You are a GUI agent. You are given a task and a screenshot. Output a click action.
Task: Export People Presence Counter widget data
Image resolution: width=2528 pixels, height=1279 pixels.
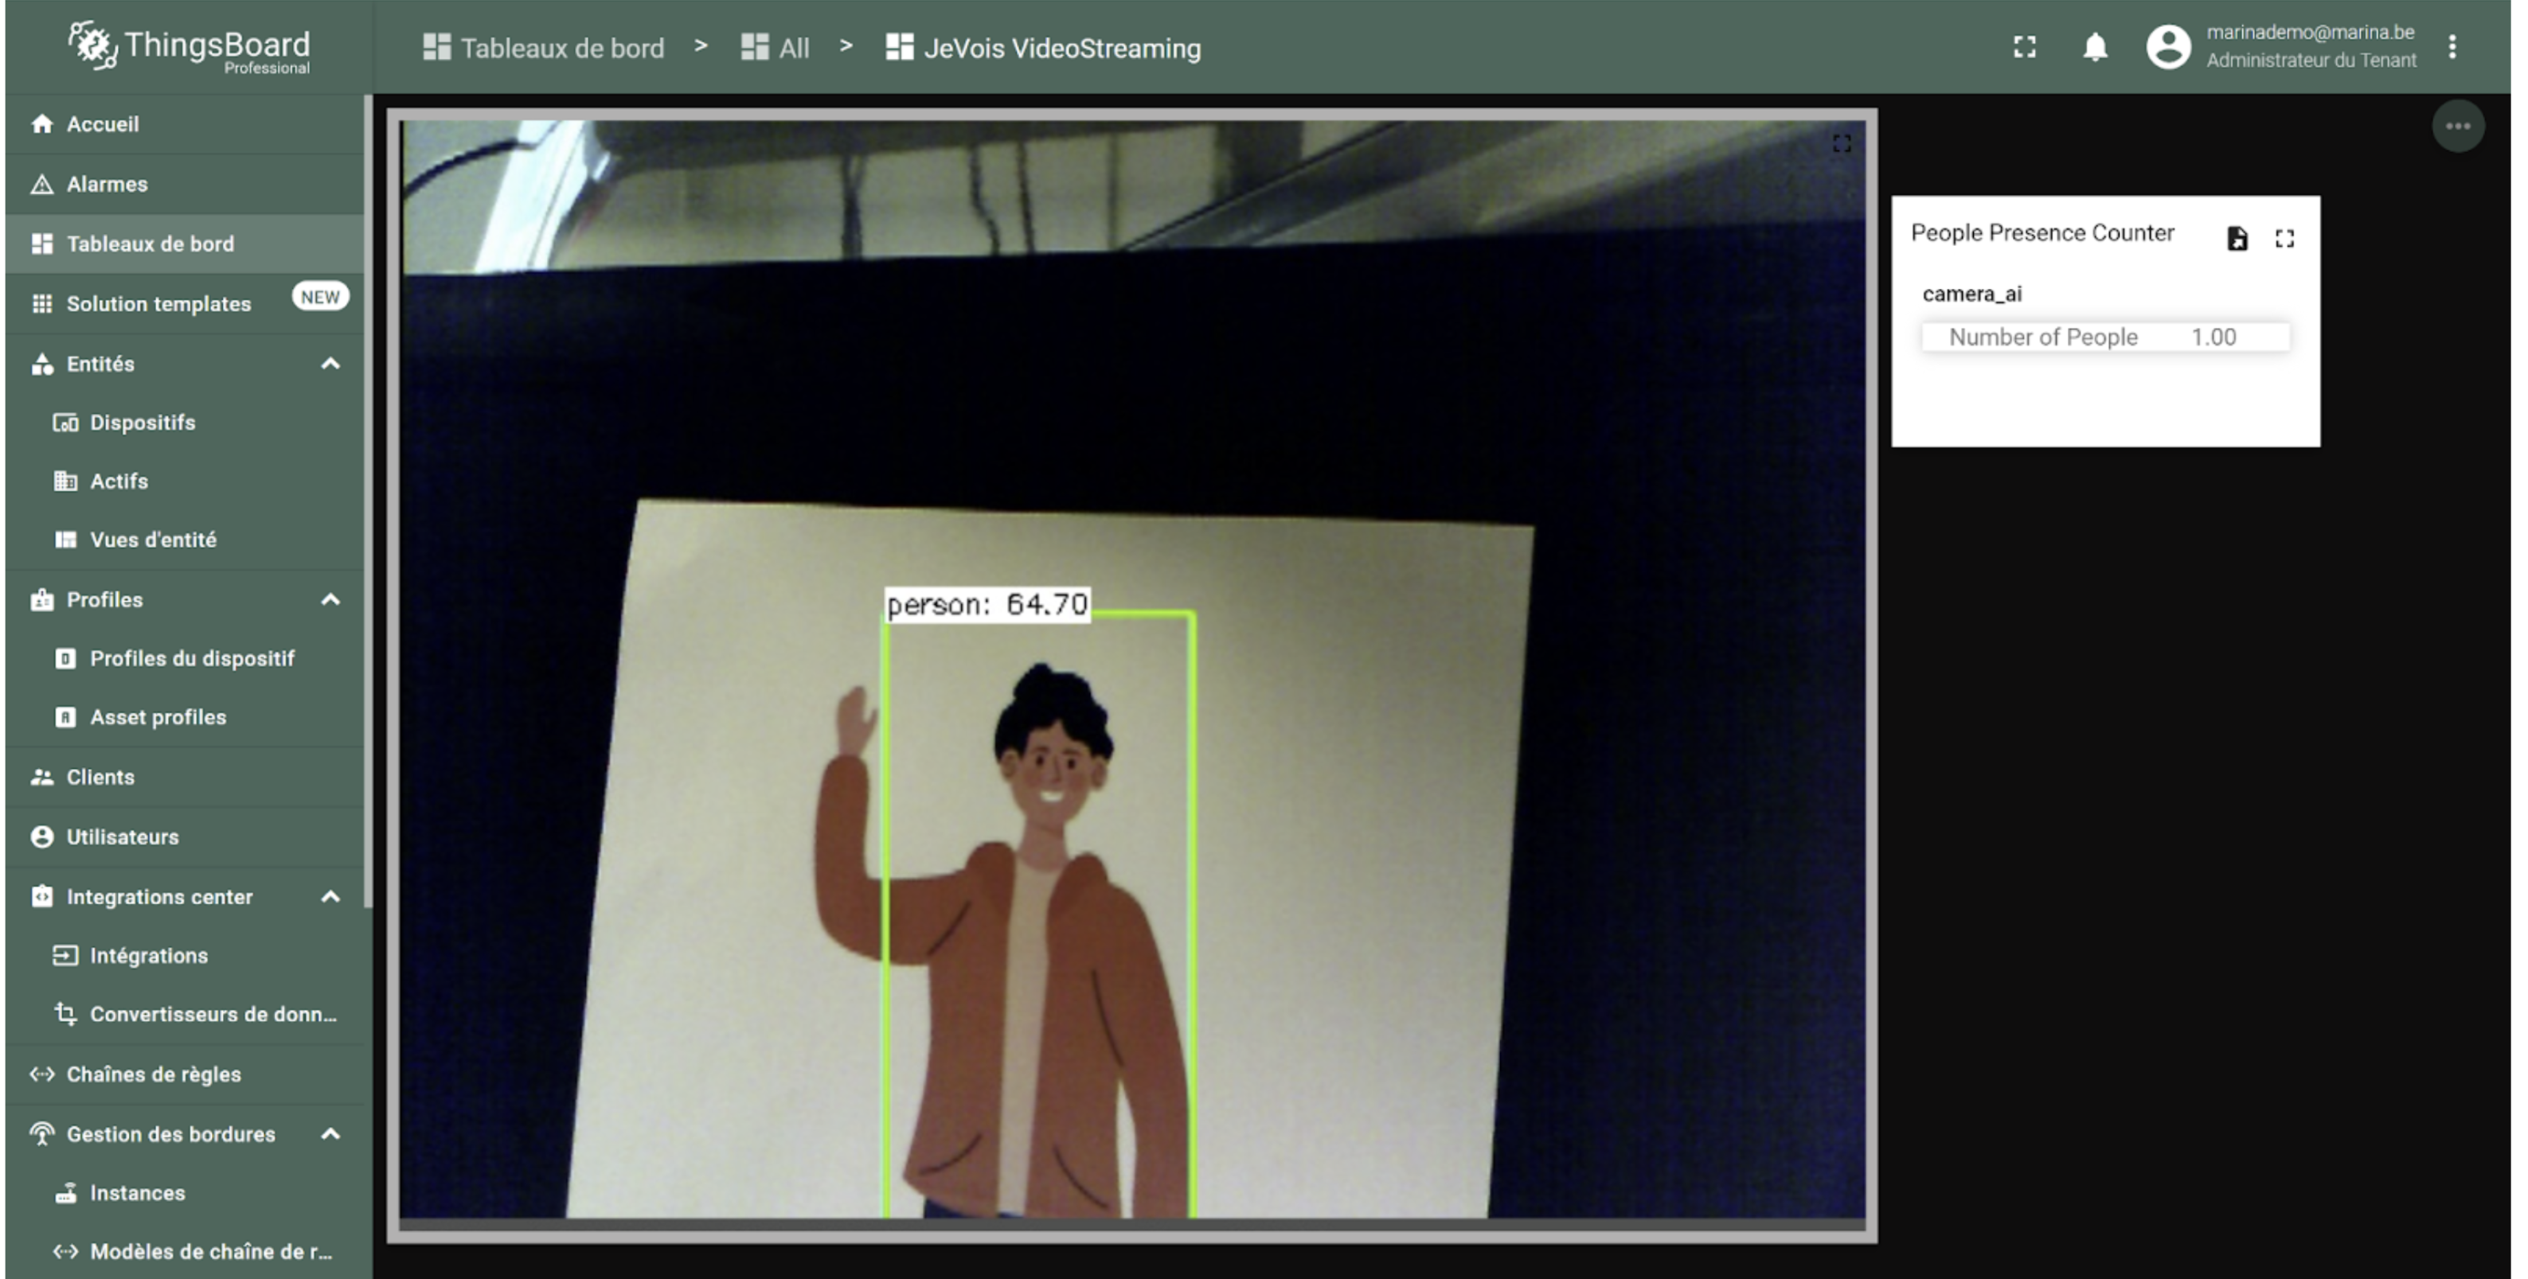[x=2237, y=238]
